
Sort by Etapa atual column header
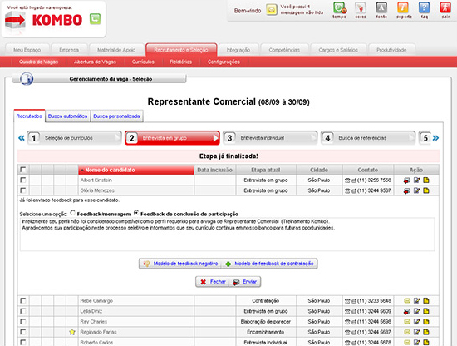pos(266,170)
